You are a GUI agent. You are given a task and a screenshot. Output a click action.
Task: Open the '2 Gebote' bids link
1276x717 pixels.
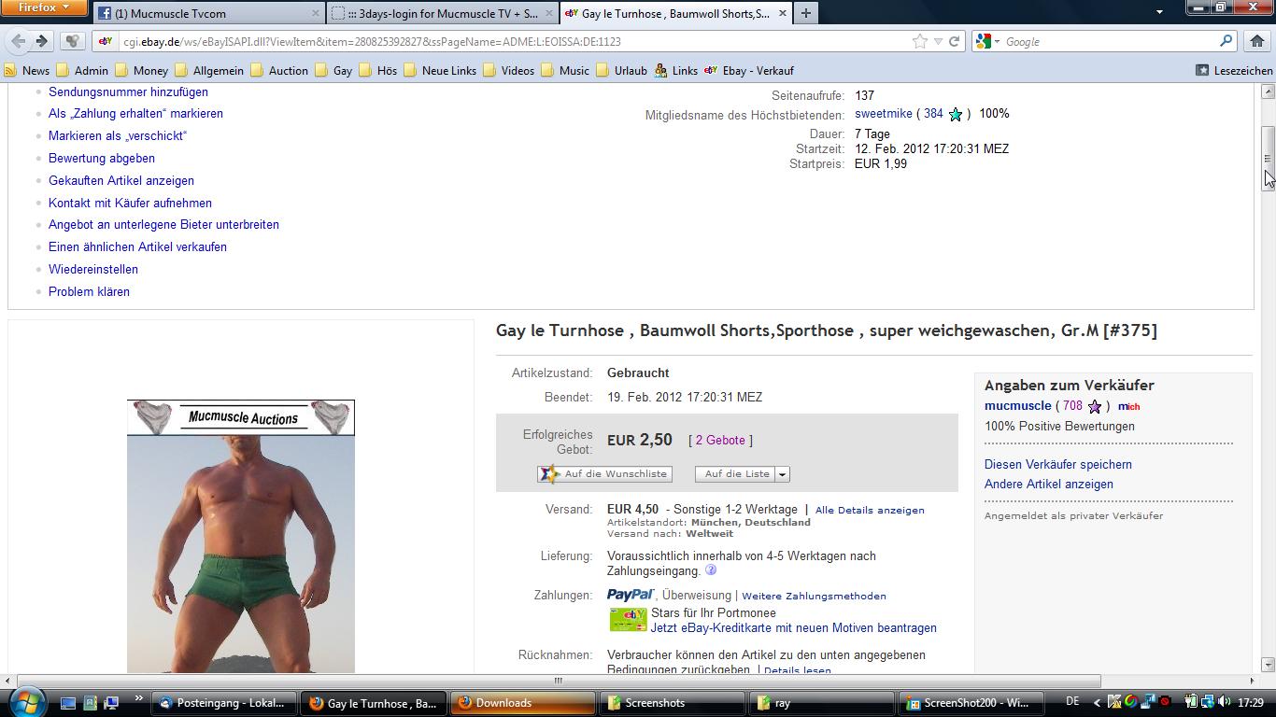pyautogui.click(x=719, y=440)
